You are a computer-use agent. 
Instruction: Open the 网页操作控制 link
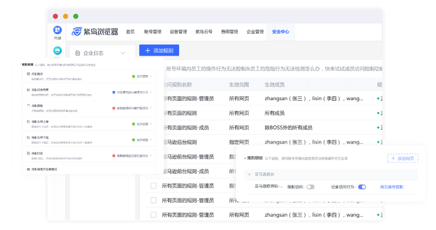pos(392,187)
